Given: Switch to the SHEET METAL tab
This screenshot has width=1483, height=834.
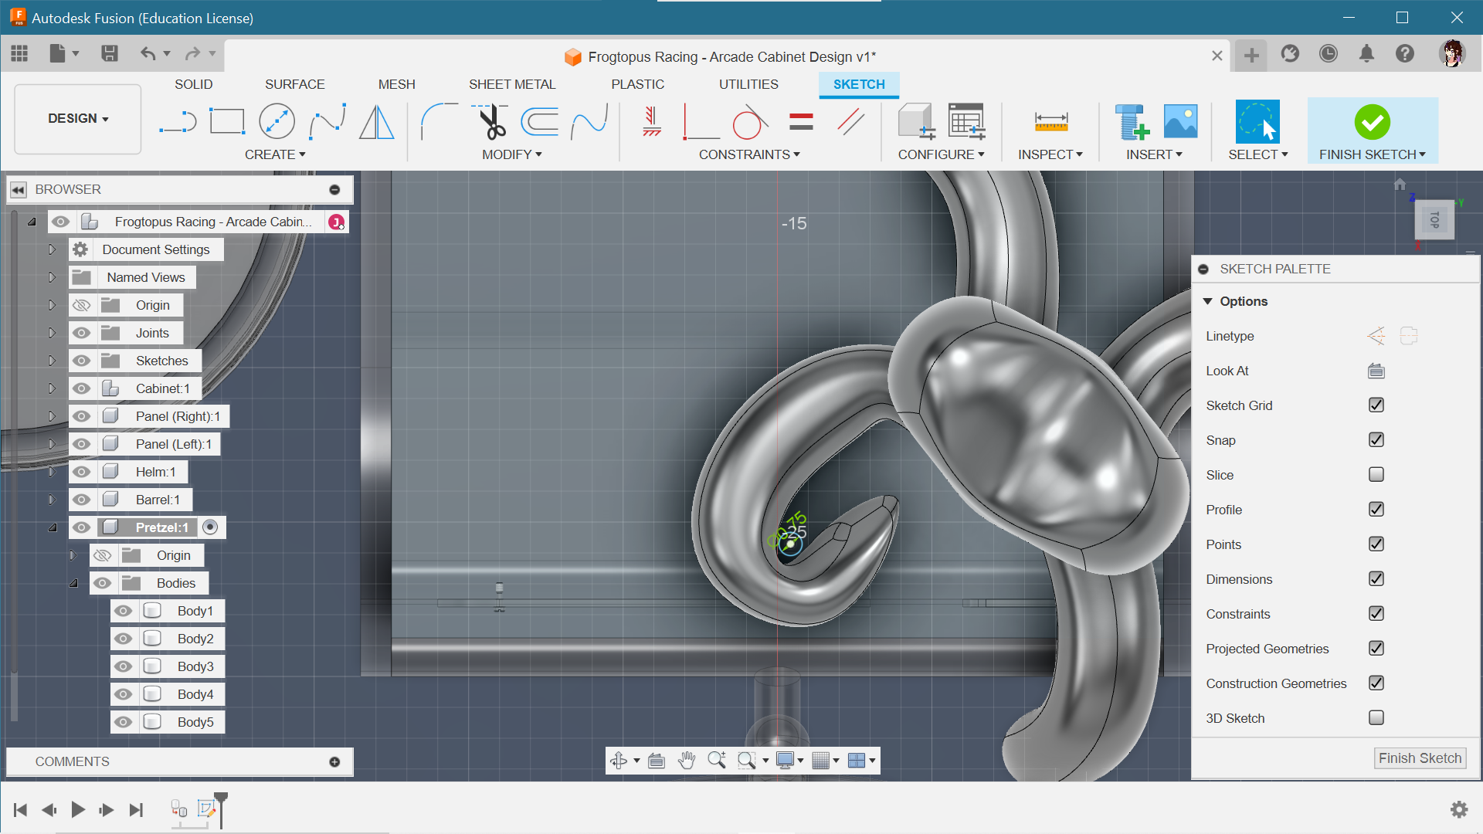Looking at the screenshot, I should click(x=512, y=84).
